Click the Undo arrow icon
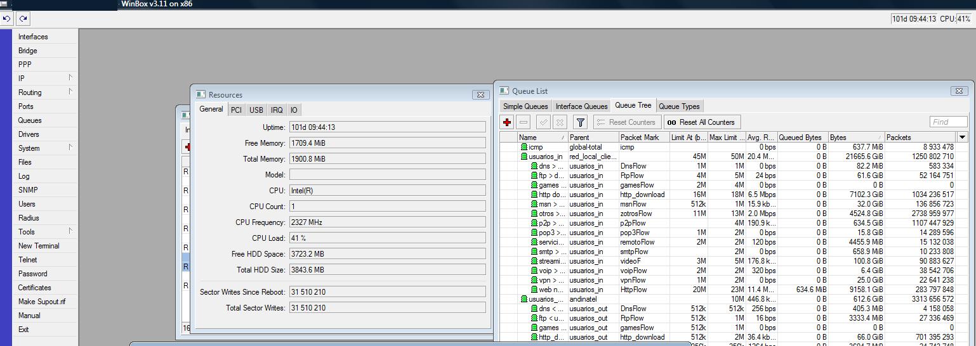Viewport: 976px width, 346px height. 6,19
